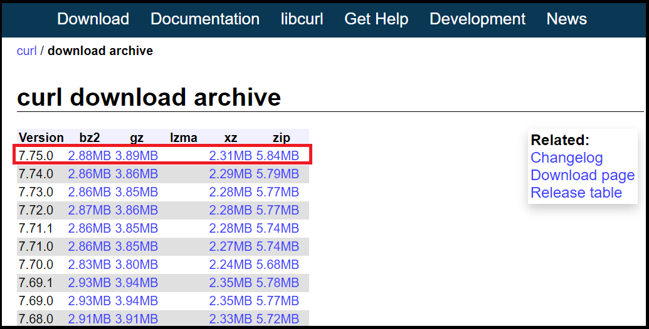Download 7.69.0 bz2 archive

[x=90, y=301]
